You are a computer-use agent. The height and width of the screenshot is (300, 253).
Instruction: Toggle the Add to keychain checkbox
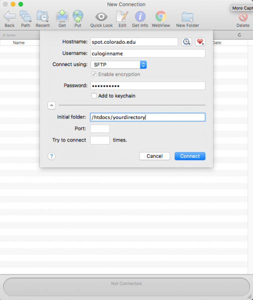pos(94,95)
